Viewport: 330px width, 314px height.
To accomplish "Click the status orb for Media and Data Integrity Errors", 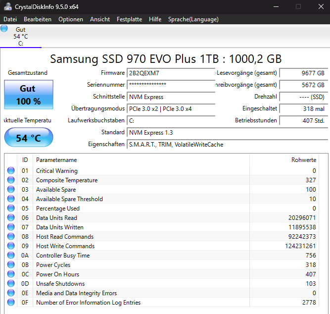I will (11, 293).
